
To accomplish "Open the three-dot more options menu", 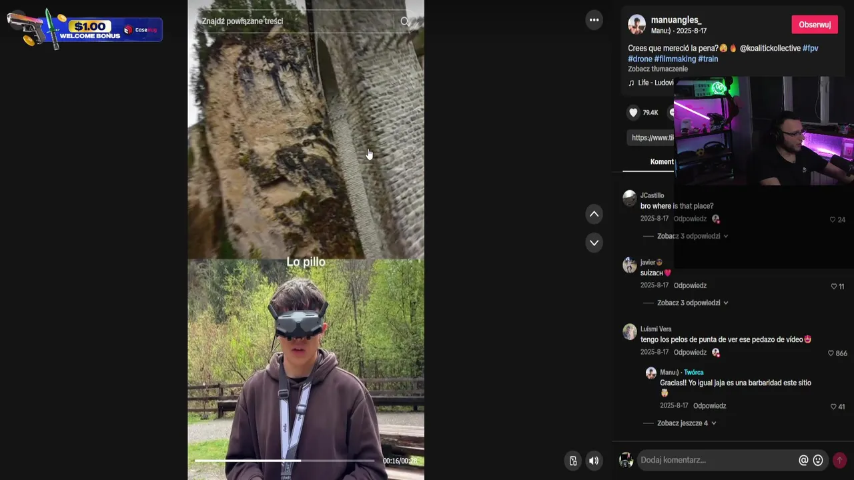I will [x=594, y=20].
